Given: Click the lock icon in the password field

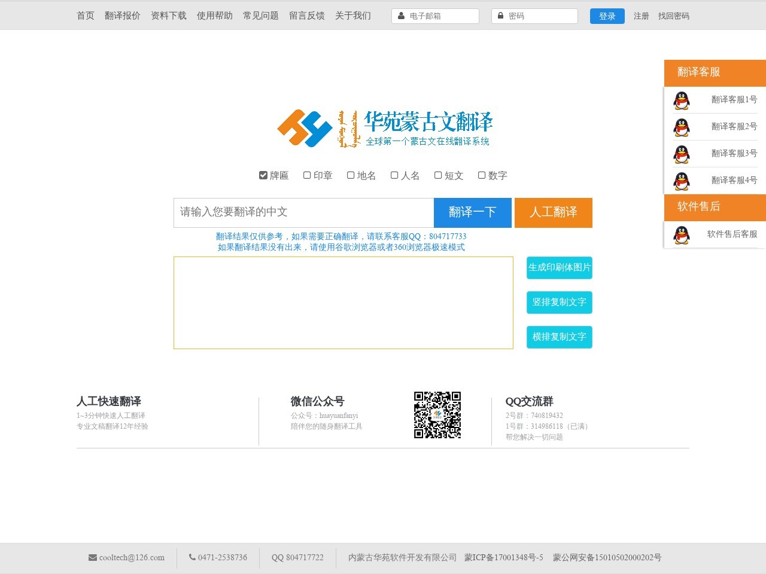Looking at the screenshot, I should pos(501,16).
